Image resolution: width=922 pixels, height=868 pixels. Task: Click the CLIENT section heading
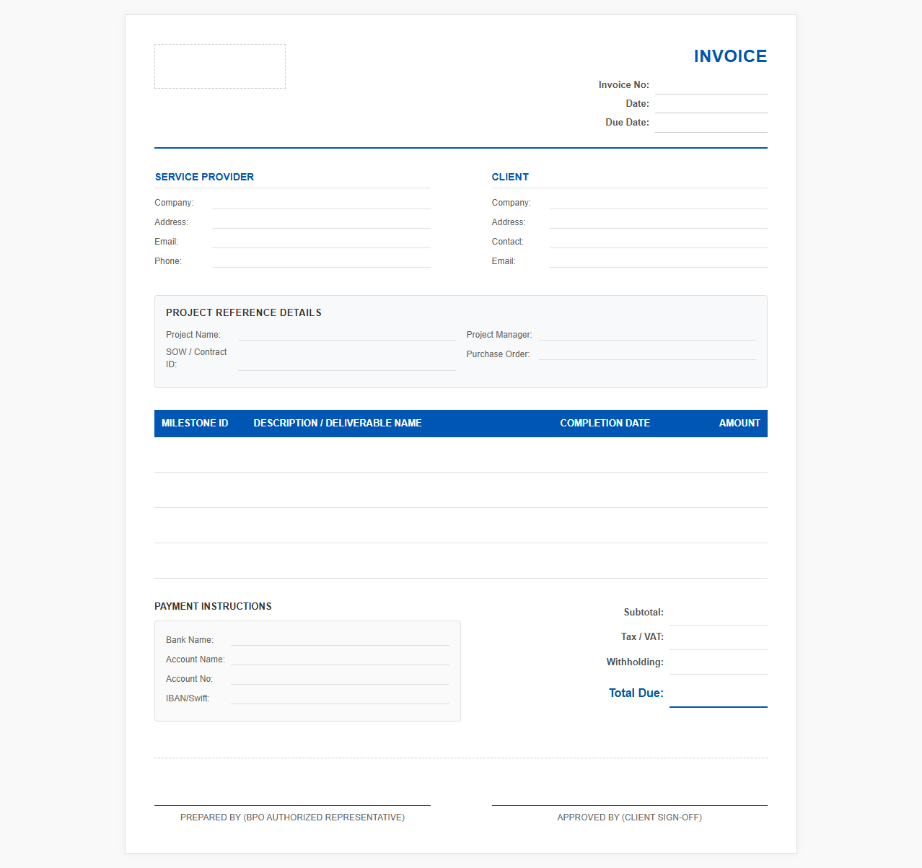coord(510,177)
